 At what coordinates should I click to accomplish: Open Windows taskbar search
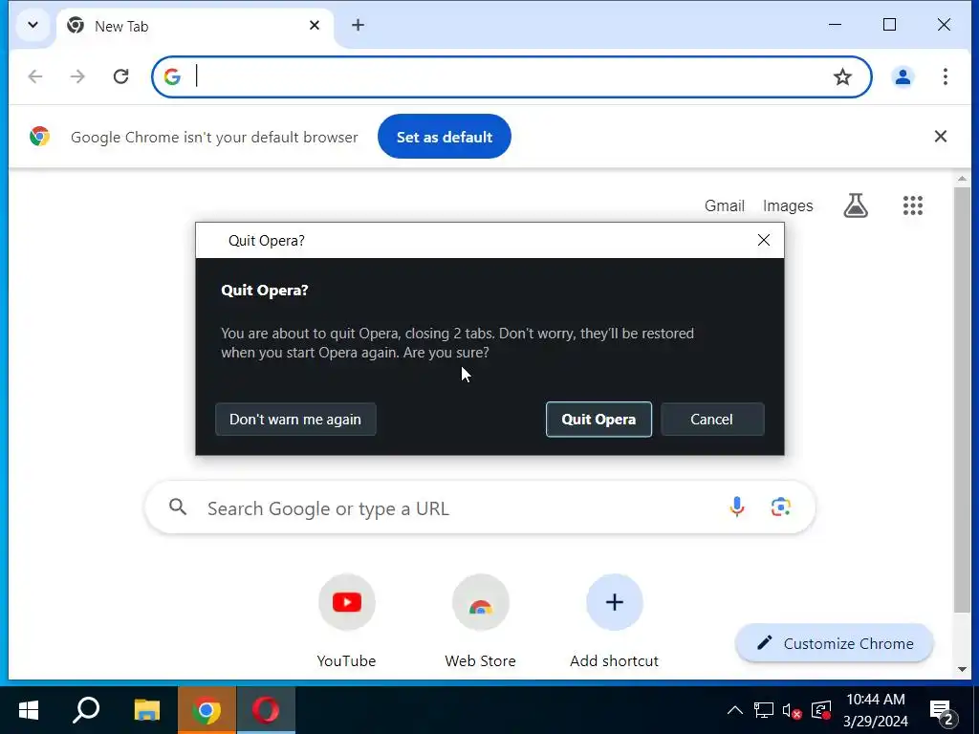[86, 710]
